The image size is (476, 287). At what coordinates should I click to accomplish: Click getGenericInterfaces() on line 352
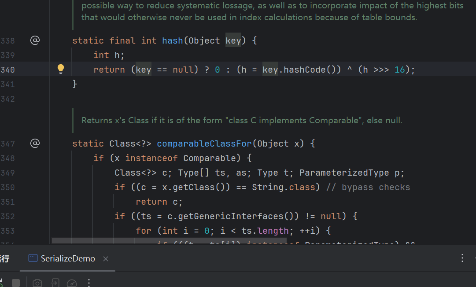point(233,216)
